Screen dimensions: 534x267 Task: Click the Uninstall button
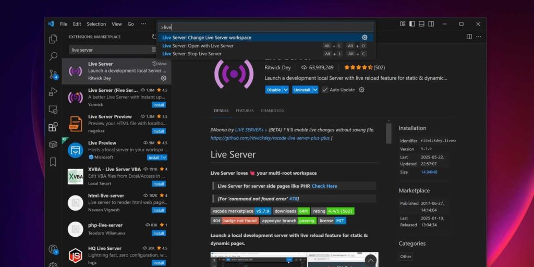302,90
